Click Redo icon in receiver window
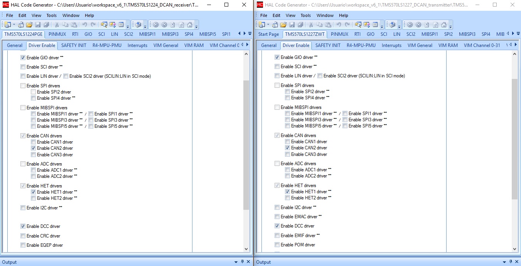521x266 pixels. (x=93, y=25)
